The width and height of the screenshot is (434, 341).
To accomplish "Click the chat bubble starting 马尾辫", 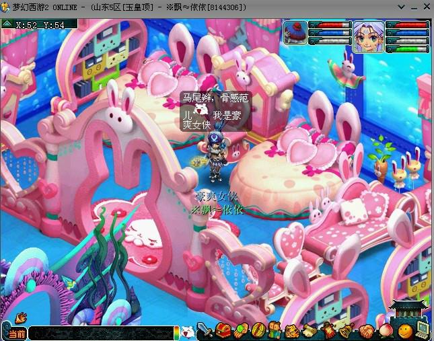I will (216, 112).
